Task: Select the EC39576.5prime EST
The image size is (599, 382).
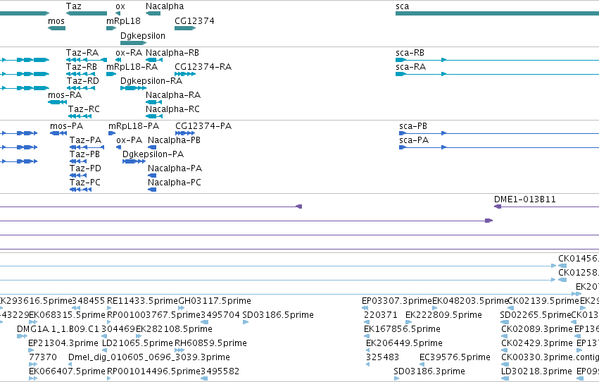Action: [x=422, y=364]
